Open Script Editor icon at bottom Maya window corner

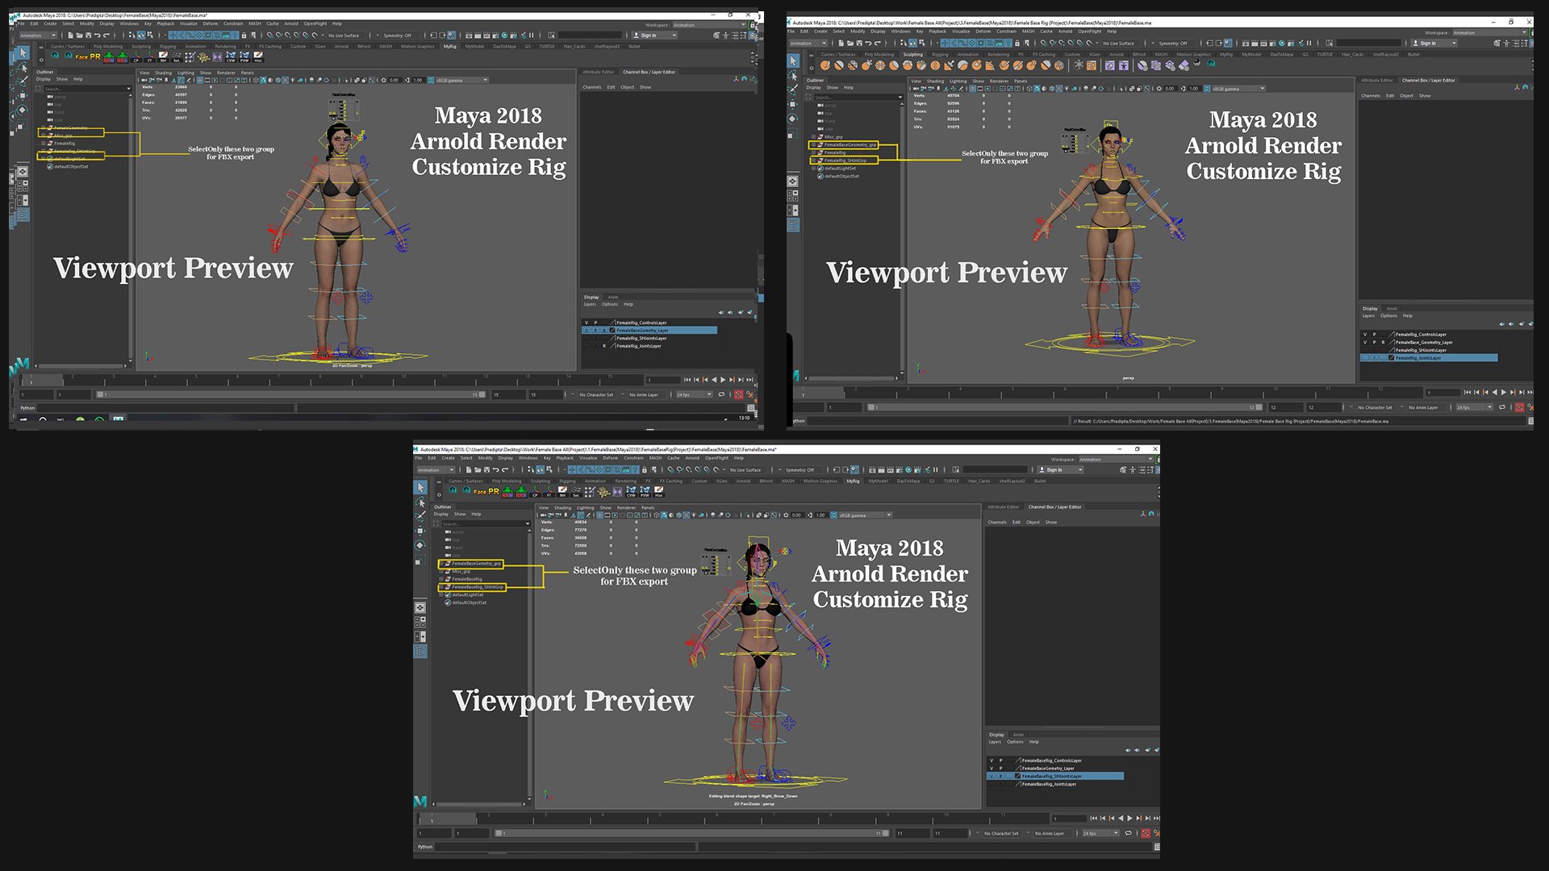pos(1157,847)
